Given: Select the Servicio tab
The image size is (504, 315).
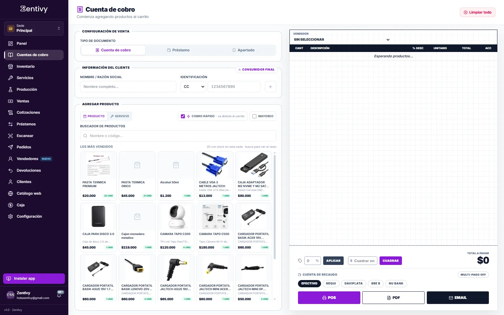Looking at the screenshot, I should tap(120, 116).
